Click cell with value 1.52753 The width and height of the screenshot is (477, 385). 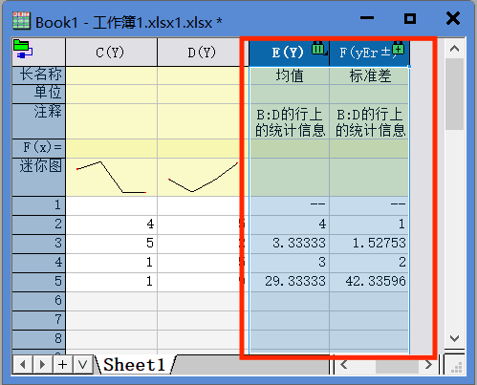(x=370, y=244)
